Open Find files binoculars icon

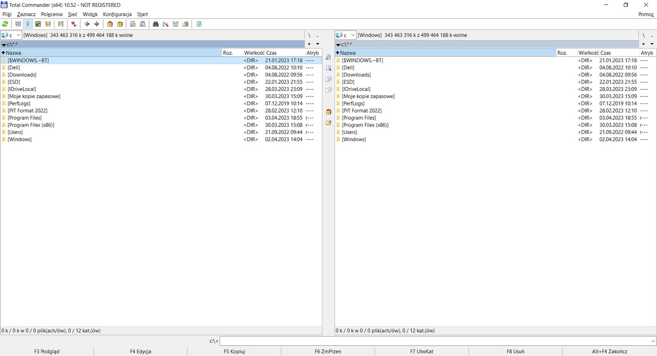(155, 24)
